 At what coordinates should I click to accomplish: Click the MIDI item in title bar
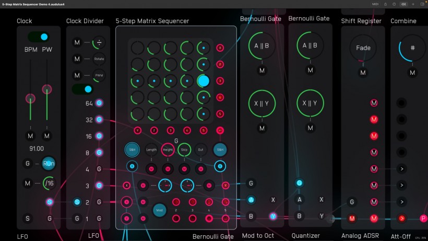coord(375,4)
